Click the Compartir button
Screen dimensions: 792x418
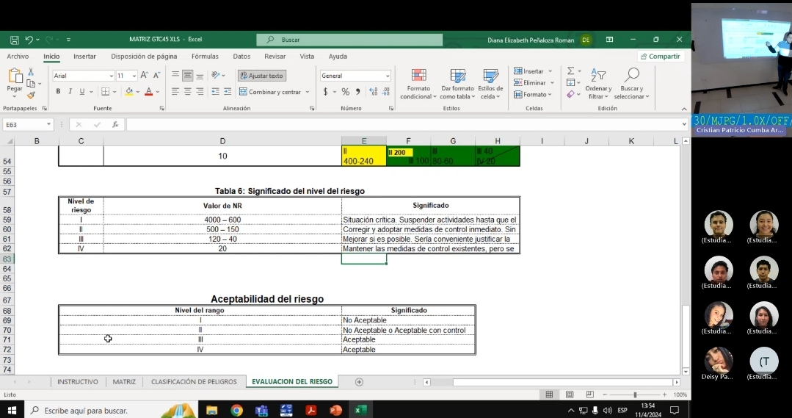click(660, 57)
